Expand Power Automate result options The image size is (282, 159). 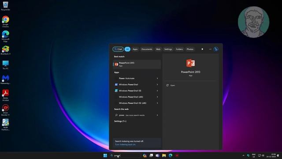click(157, 79)
